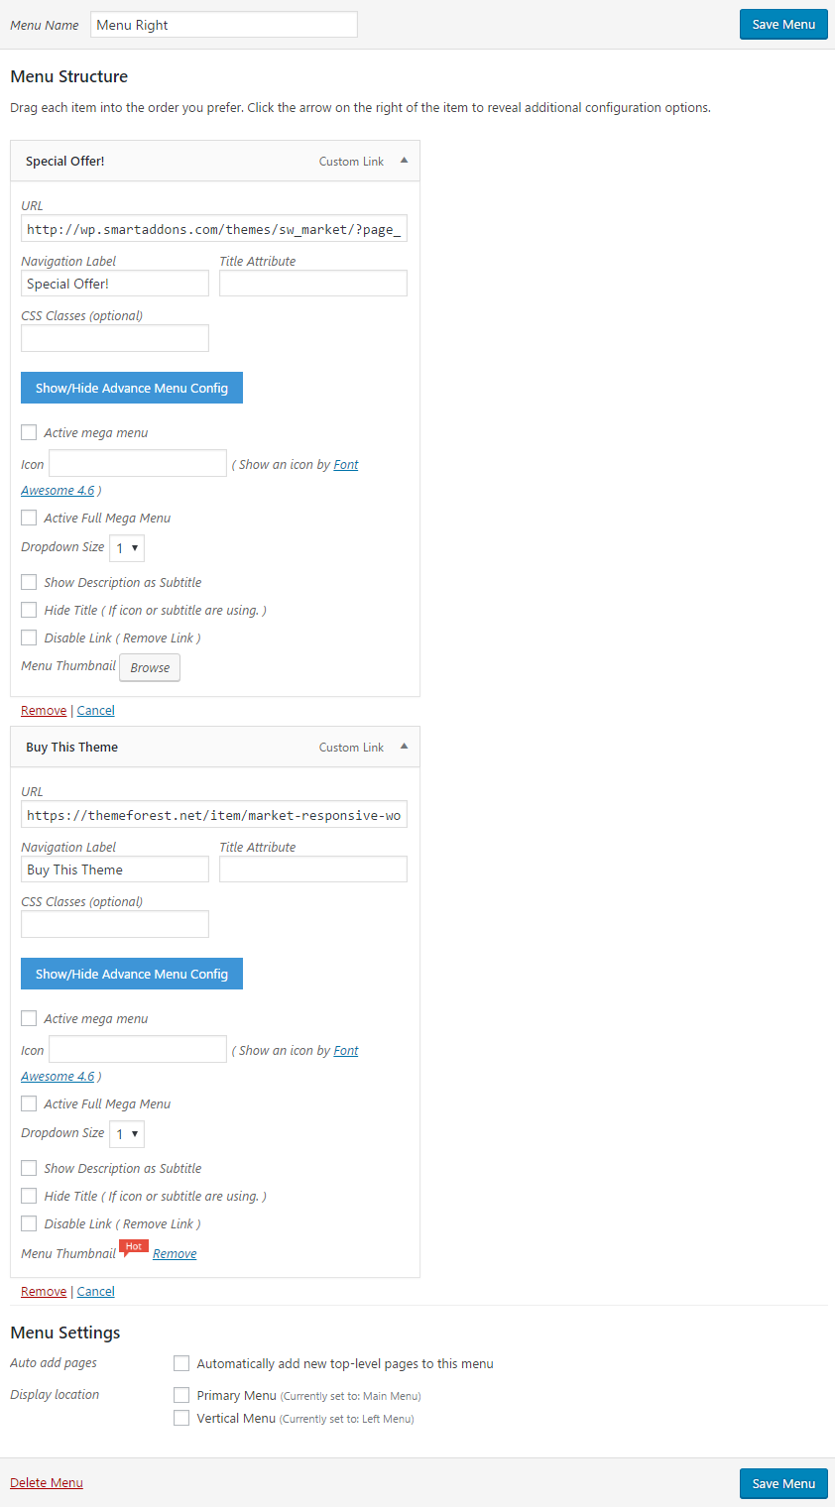The height and width of the screenshot is (1507, 835).
Task: Click Title Attribute field for Buy This Theme
Action: coord(313,869)
